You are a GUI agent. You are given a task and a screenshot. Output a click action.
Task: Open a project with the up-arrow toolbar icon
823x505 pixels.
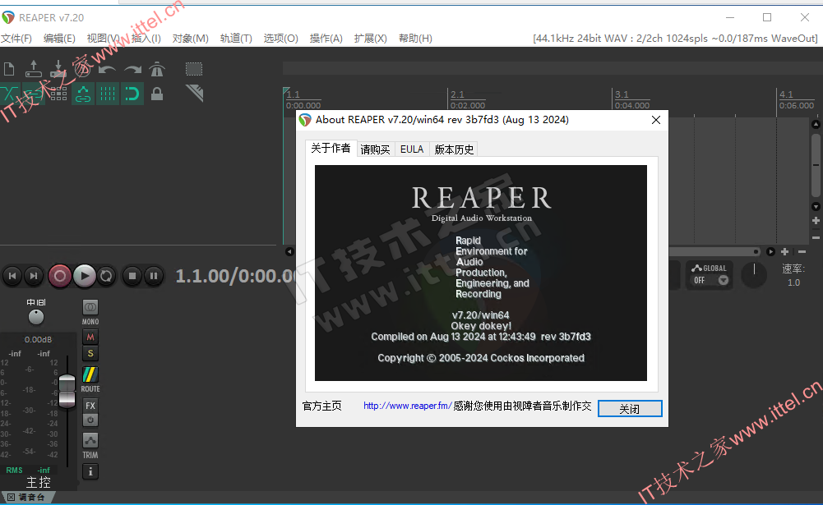[34, 69]
